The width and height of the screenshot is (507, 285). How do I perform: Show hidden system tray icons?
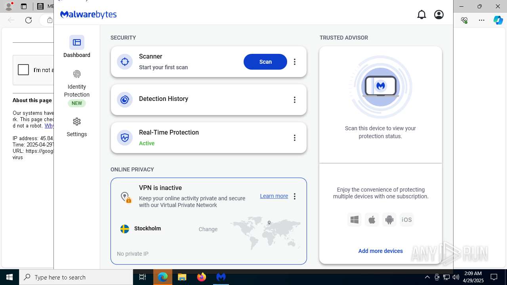pyautogui.click(x=427, y=277)
